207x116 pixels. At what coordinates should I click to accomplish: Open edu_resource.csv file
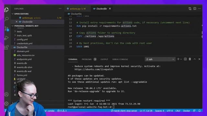[x=26, y=55]
